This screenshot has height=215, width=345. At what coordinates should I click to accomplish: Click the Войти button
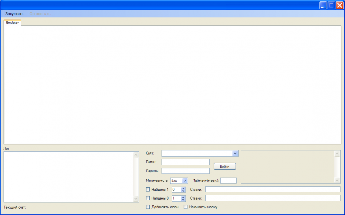point(225,166)
